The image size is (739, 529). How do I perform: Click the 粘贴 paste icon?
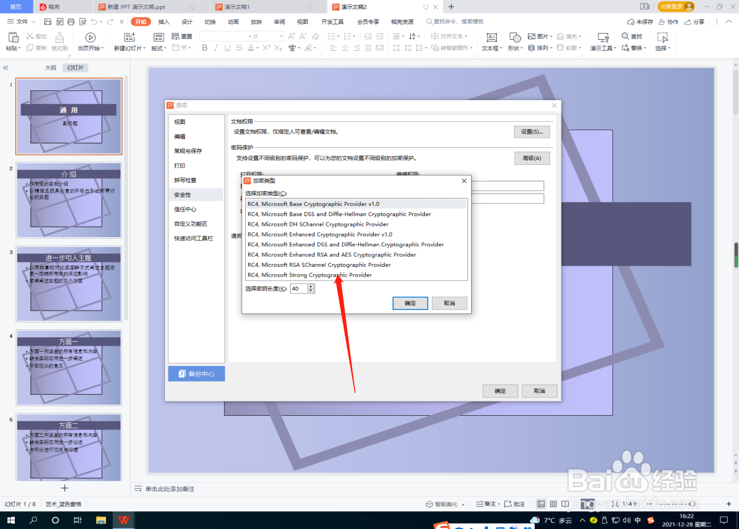point(13,37)
